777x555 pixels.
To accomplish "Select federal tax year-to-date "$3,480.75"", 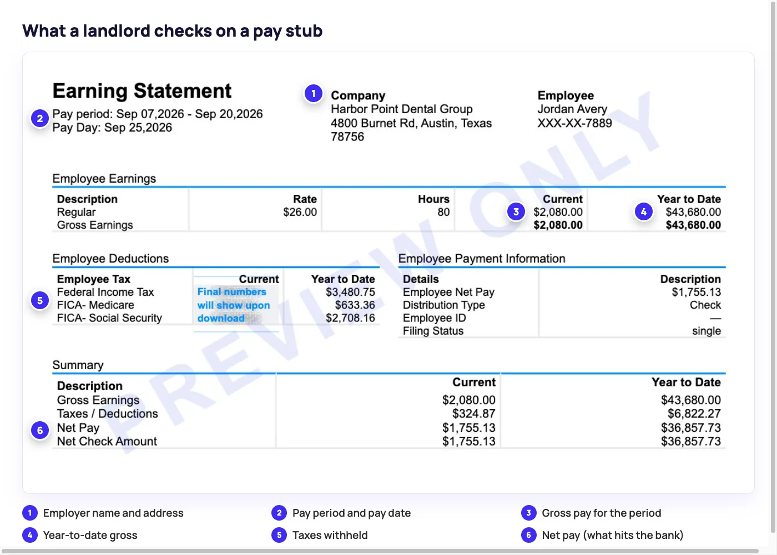I will 350,292.
